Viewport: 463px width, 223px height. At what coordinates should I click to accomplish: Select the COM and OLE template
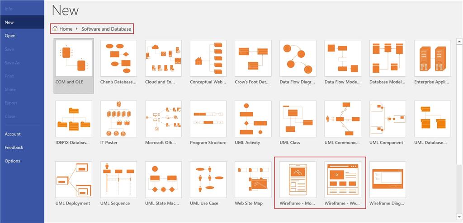coord(74,66)
